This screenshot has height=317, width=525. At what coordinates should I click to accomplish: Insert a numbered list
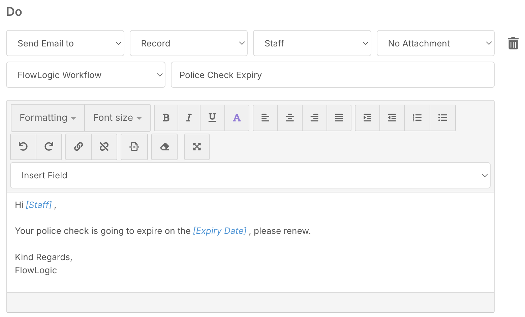coord(417,118)
